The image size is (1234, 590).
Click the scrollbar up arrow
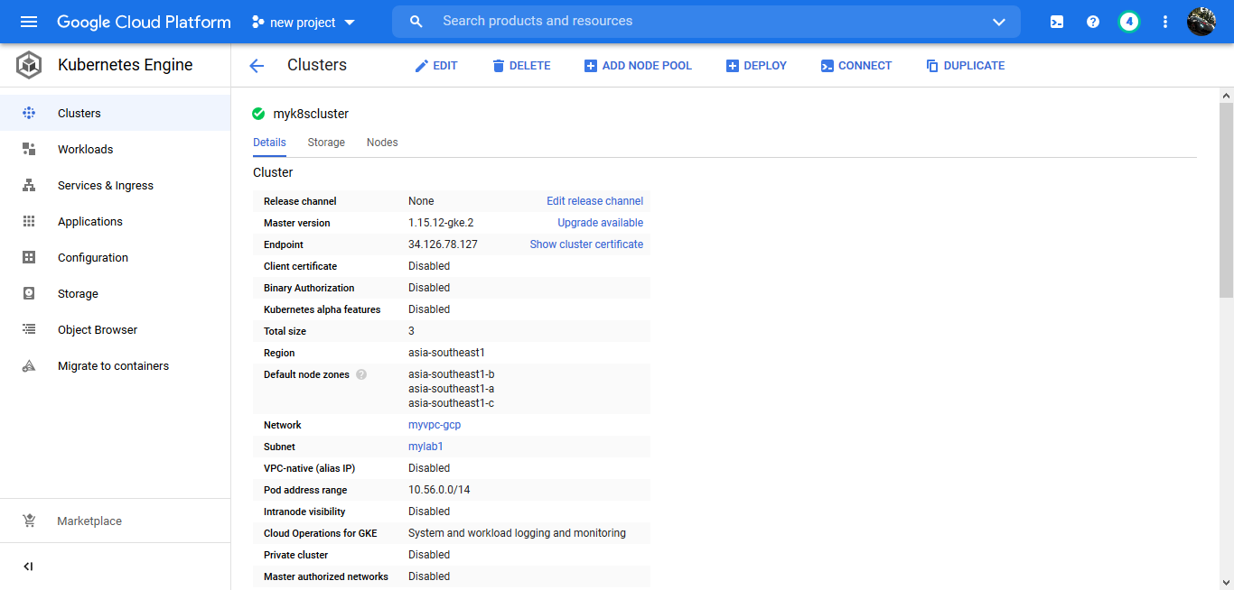pos(1226,95)
